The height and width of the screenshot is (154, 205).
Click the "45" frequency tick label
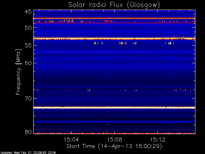(x=28, y=12)
